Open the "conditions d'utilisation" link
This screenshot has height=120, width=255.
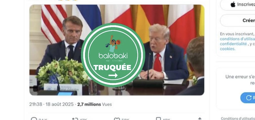click(238, 39)
